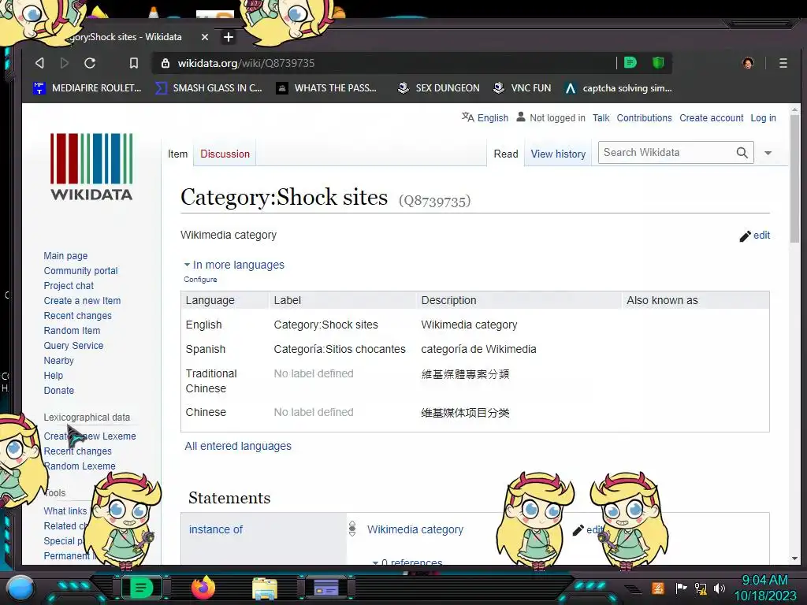Open the WHATS THE PASS... bookmark
Screen dimensions: 807x605
(x=326, y=88)
